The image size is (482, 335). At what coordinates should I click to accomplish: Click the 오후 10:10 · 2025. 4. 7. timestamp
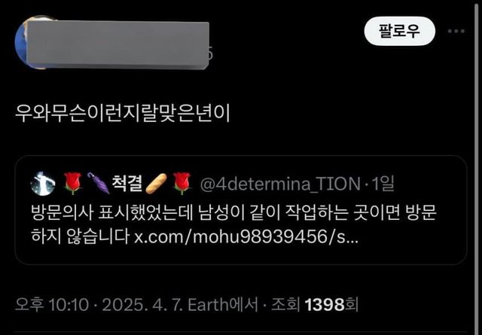[100, 305]
